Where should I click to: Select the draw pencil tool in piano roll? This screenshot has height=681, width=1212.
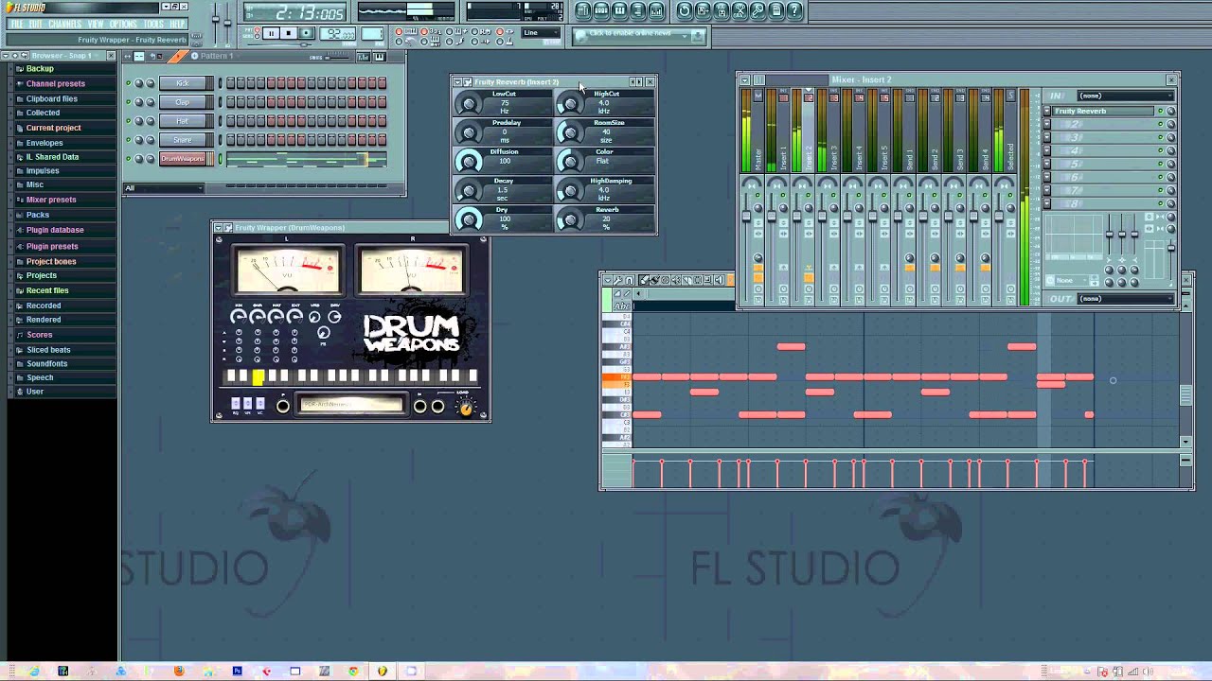[x=644, y=280]
